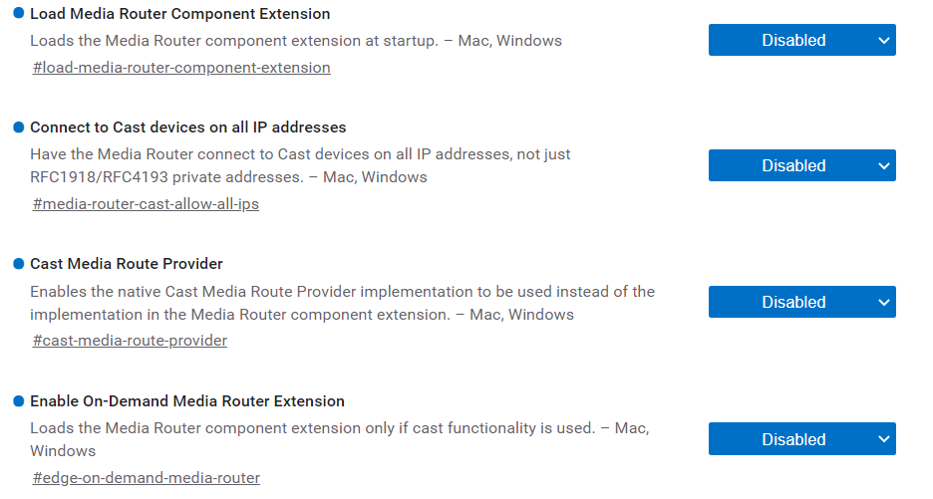
Task: Open #load-media-router-component-extension link
Action: click(181, 68)
